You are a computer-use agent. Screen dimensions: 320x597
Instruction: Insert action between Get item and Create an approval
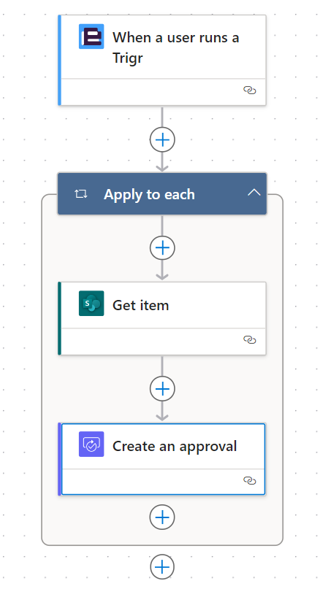pyautogui.click(x=162, y=389)
